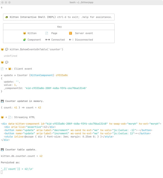
Task: Click Counter updated in memory message
Action: 24,101
